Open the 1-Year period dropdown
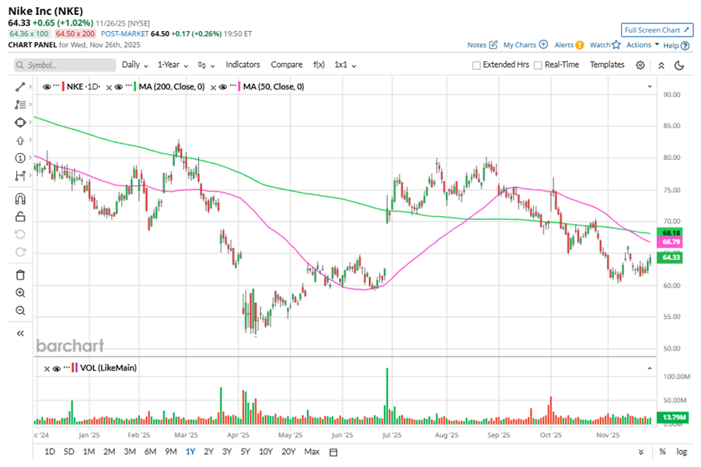 coord(173,64)
